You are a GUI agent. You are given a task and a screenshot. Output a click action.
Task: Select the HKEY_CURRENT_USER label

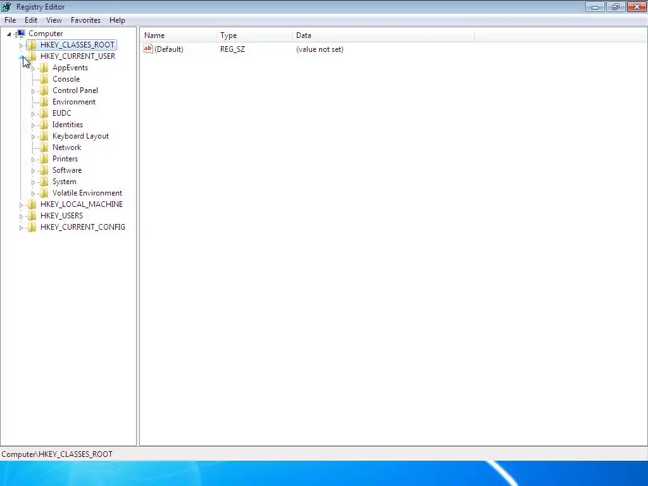click(x=78, y=56)
